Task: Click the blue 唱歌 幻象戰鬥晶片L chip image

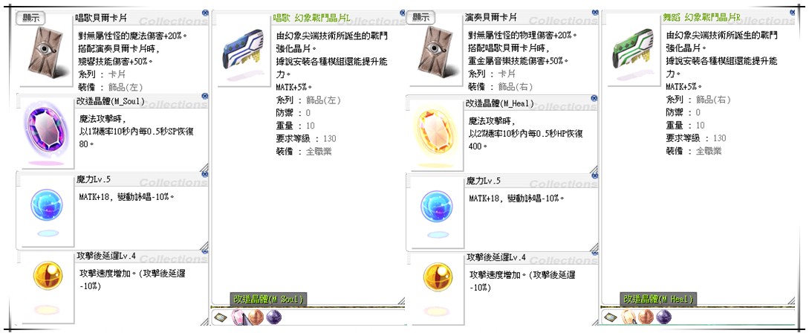Action: (242, 51)
